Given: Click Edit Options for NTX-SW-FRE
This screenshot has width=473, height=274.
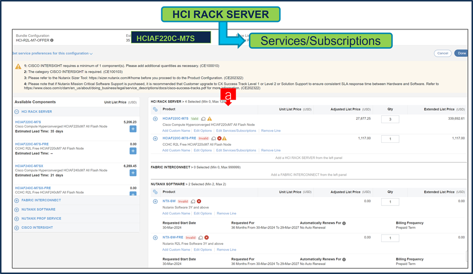Looking at the screenshot, I should pos(203,250).
